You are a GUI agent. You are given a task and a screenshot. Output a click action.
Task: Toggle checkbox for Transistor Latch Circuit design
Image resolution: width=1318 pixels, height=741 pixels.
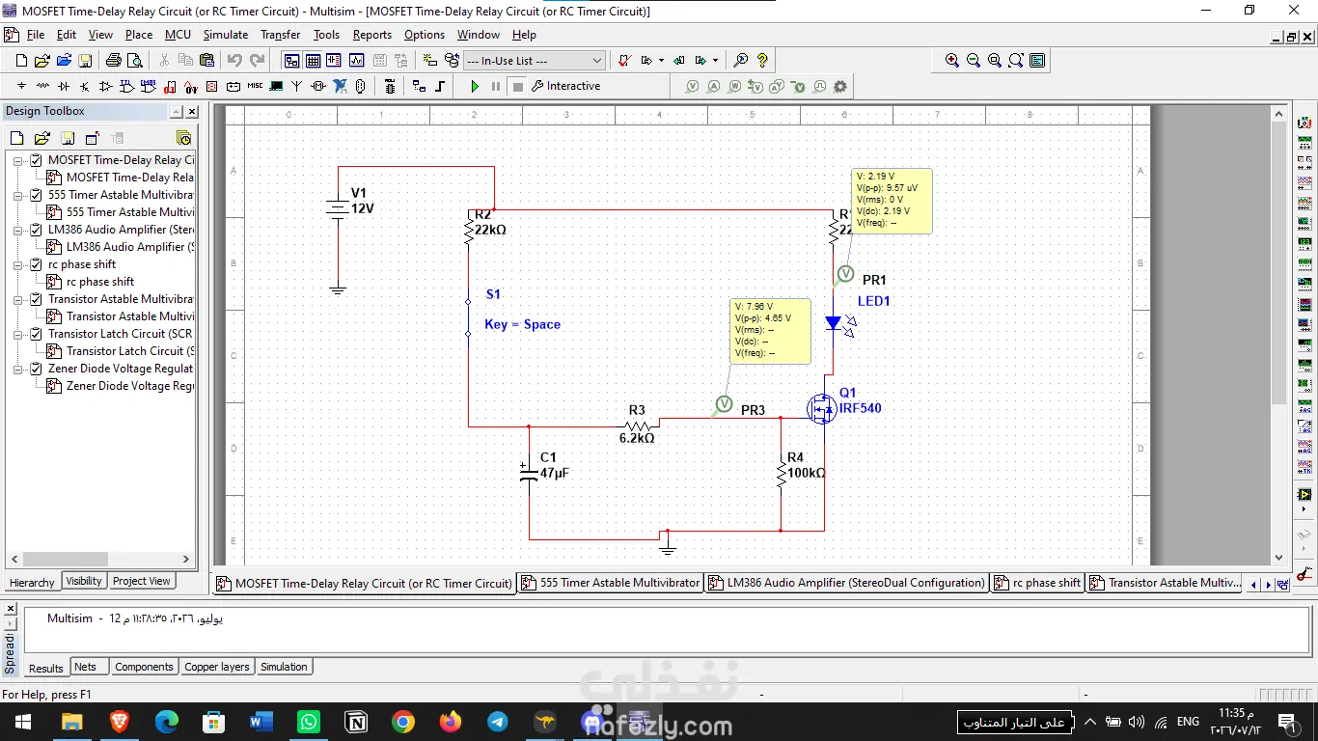(x=36, y=334)
